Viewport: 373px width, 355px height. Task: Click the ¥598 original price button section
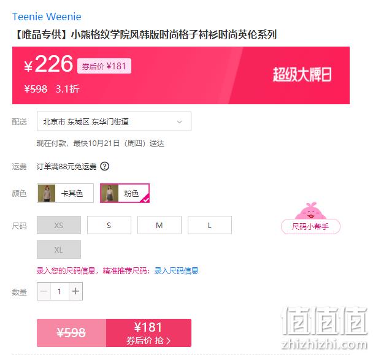71,333
